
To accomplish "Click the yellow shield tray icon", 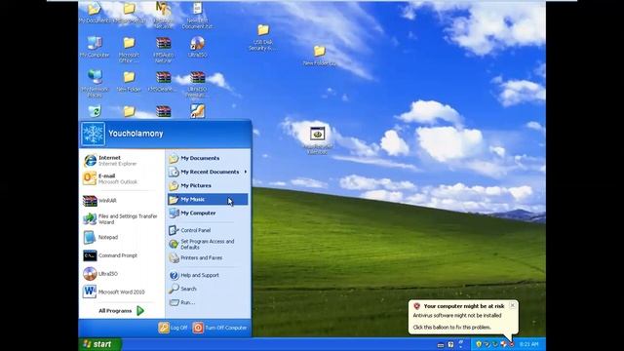I will 479,344.
